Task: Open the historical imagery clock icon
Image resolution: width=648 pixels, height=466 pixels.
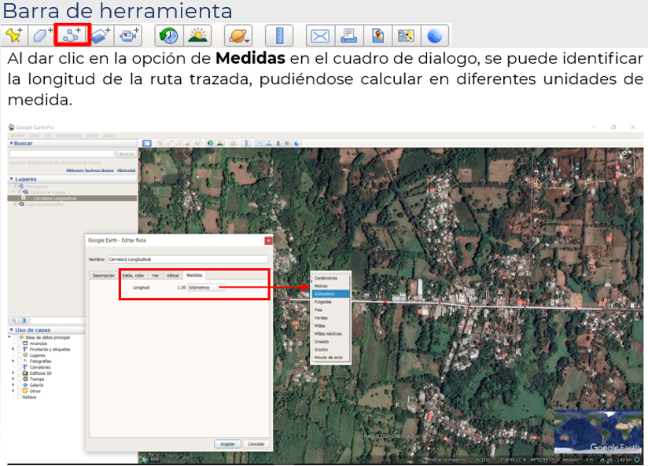Action: click(x=168, y=35)
